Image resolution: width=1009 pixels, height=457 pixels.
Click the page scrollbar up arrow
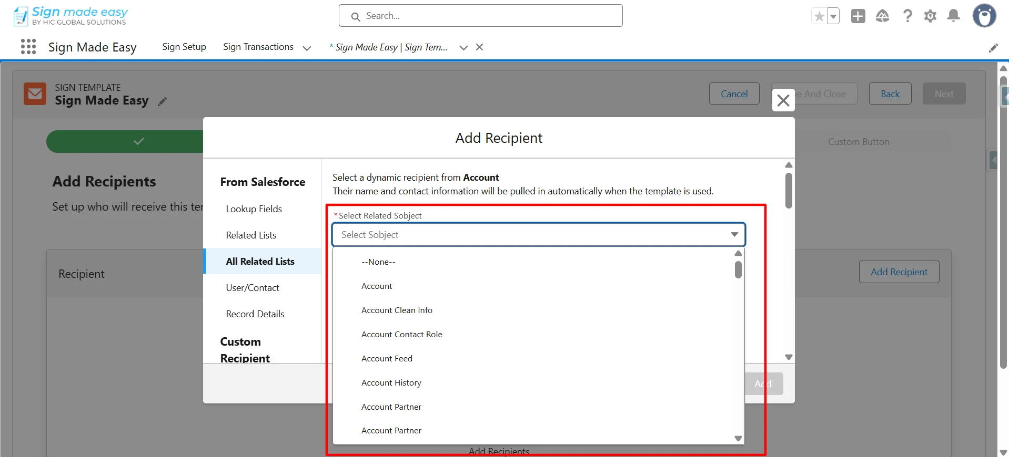1003,68
